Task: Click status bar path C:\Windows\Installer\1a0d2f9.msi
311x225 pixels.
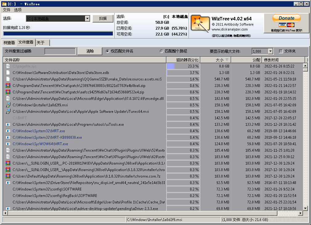Action: [x=154, y=220]
